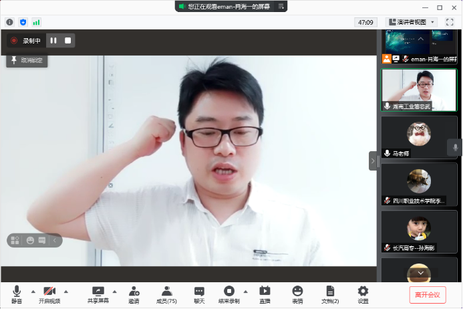
Task: Open the 演讲者视图 view dropdown
Action: point(412,22)
